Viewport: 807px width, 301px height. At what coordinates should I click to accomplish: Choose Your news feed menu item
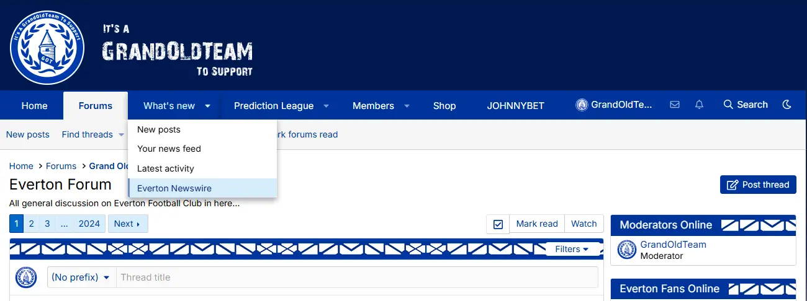coord(202,149)
